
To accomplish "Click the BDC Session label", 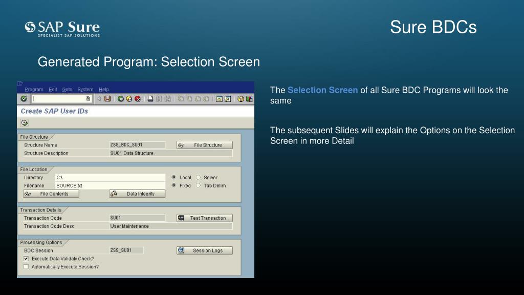I will [x=38, y=250].
